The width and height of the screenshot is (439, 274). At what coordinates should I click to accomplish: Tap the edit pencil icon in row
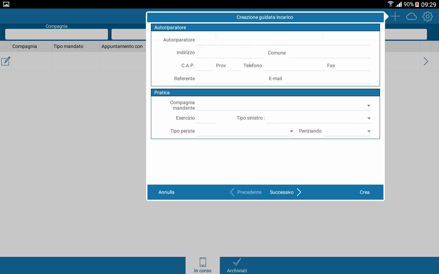(5, 61)
